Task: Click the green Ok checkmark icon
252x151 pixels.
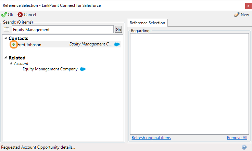Action: click(4, 15)
